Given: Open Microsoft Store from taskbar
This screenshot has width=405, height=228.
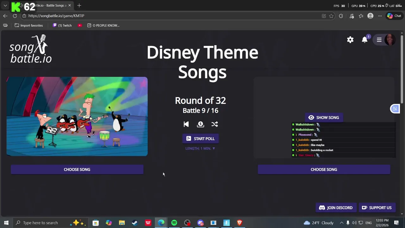Looking at the screenshot, I should (x=96, y=223).
